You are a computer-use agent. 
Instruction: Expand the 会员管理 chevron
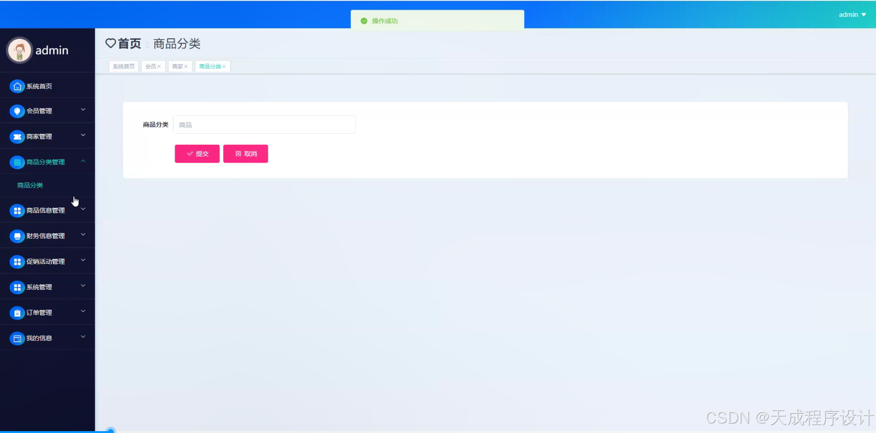pyautogui.click(x=83, y=110)
